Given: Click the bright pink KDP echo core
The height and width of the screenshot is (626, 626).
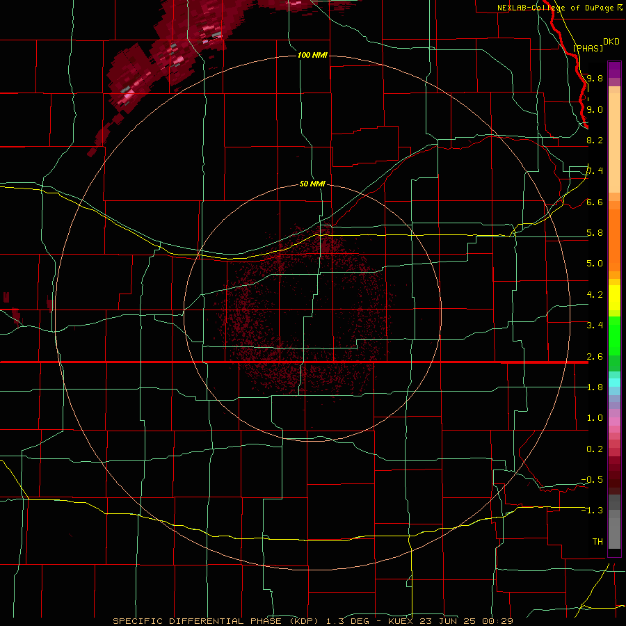Looking at the screenshot, I should (130, 96).
